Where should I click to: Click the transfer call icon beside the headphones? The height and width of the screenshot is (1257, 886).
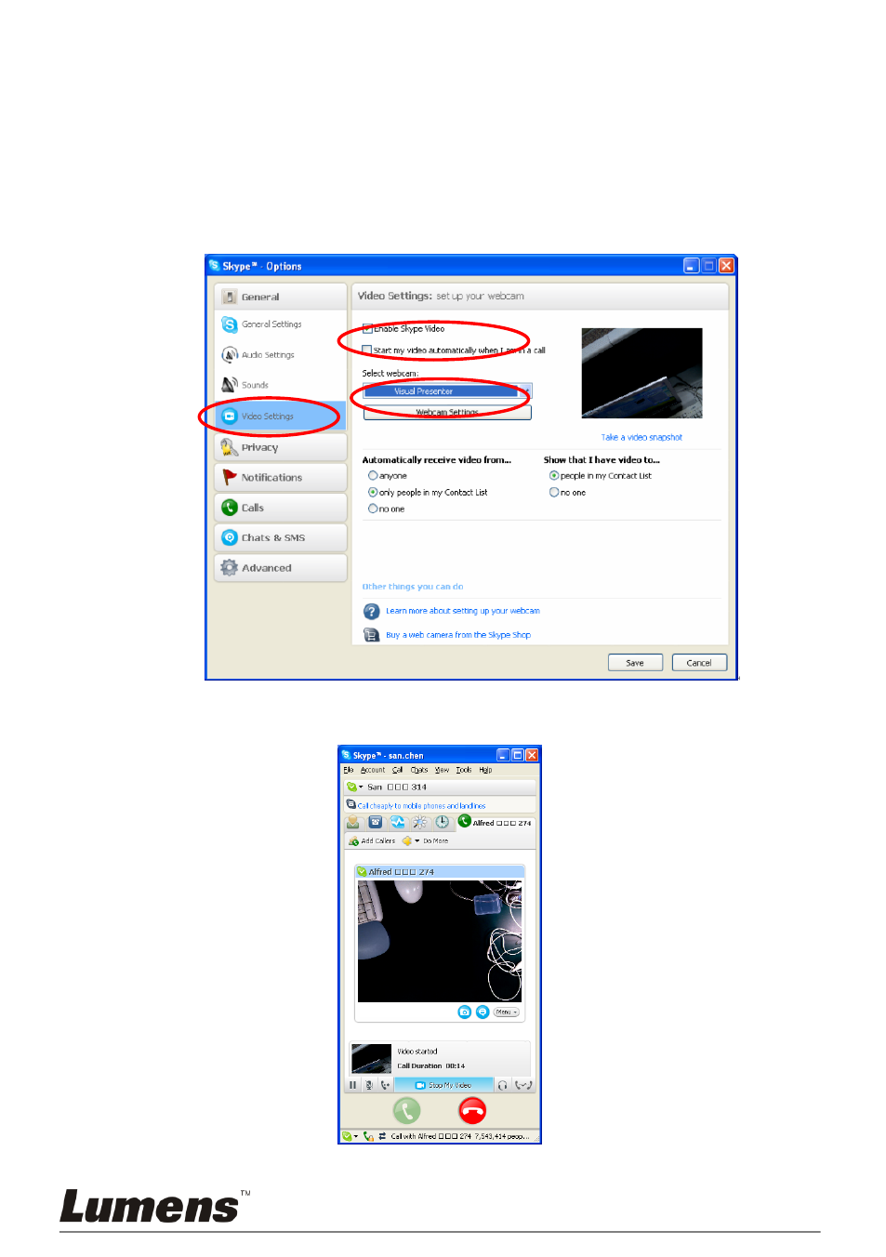tap(523, 1085)
